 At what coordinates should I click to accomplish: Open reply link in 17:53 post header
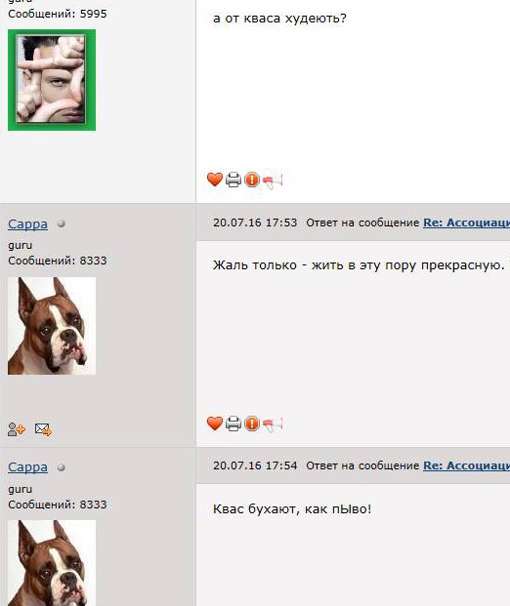pyautogui.click(x=466, y=222)
